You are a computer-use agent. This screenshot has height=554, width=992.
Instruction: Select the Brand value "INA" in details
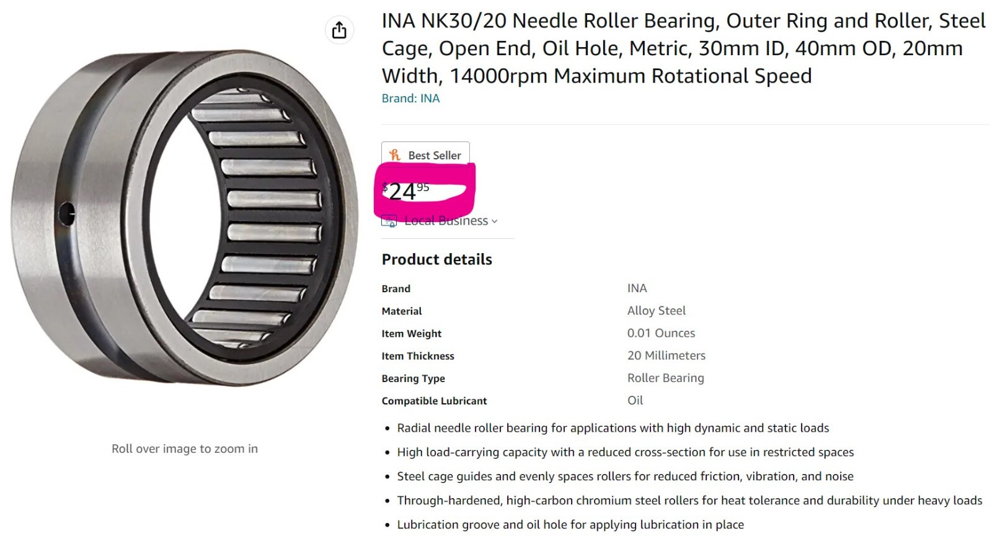point(637,288)
